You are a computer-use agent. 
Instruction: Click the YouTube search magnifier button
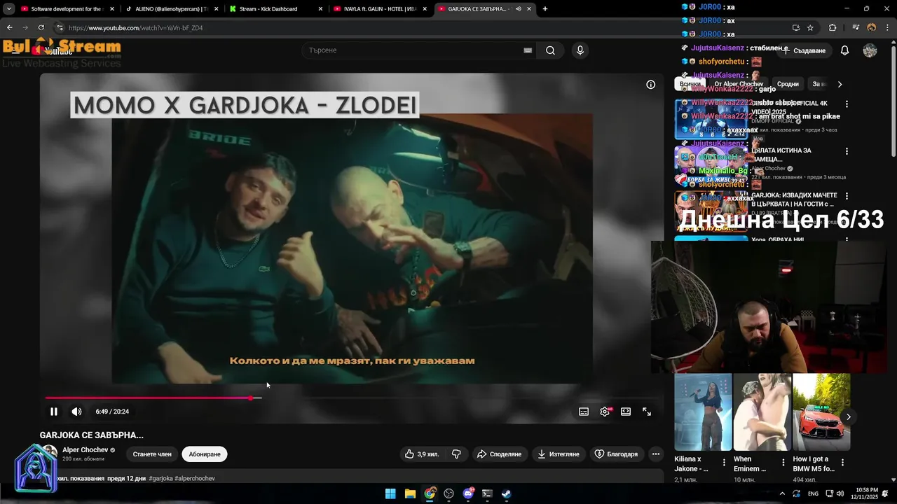pos(551,50)
